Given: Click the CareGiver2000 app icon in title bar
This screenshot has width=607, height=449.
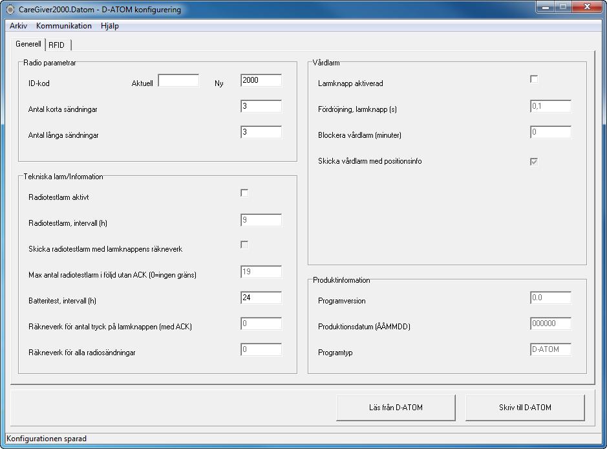Looking at the screenshot, I should 10,9.
